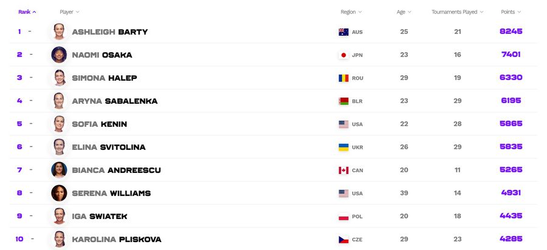Sort the table by Rank column
547x250 pixels.
coord(27,12)
